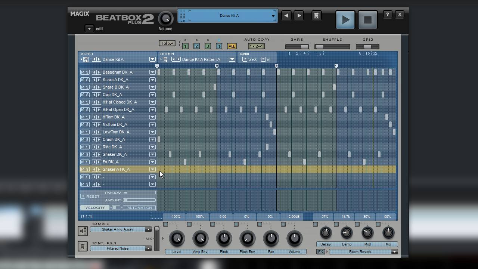Click the auto copy 1>2-4 button

coord(257,46)
